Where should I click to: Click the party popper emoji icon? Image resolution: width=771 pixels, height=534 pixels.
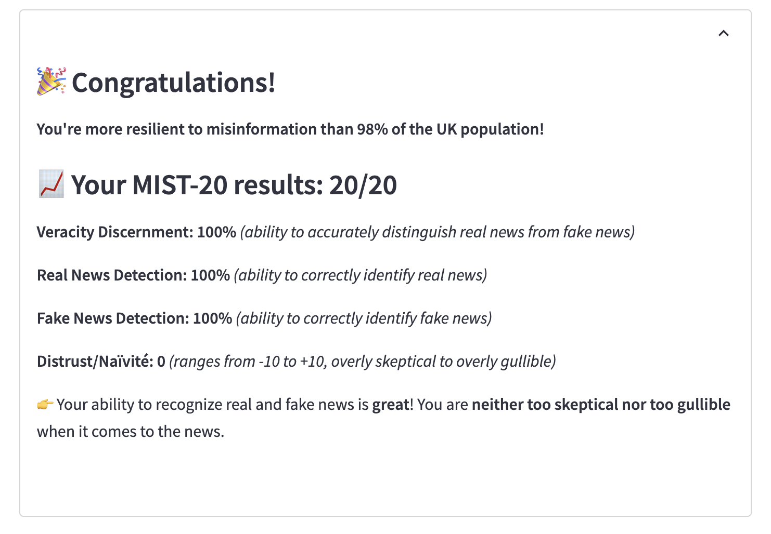point(51,82)
